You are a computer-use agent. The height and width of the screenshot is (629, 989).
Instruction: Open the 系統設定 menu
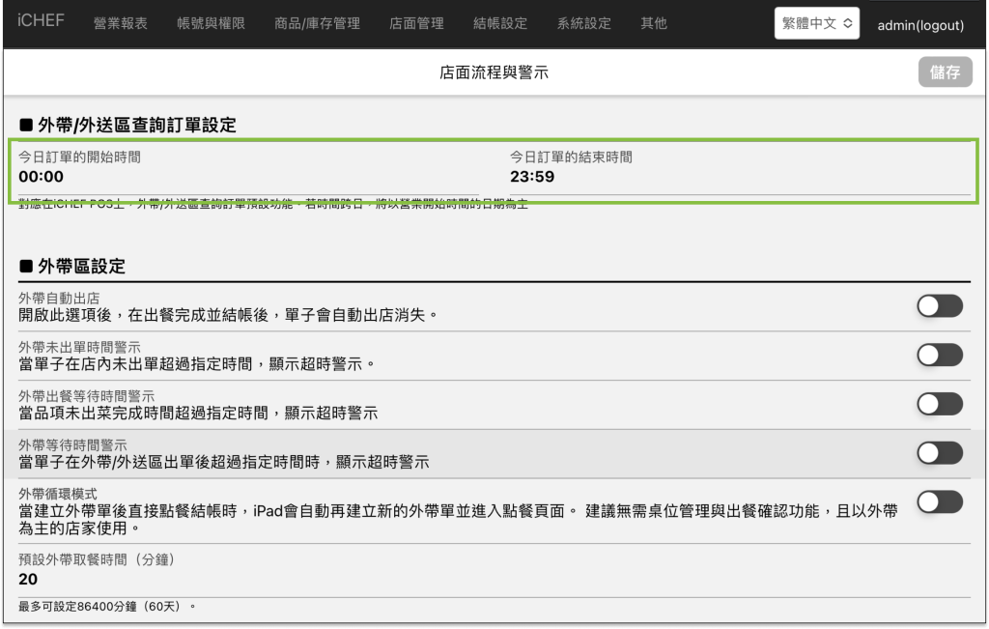[x=584, y=23]
